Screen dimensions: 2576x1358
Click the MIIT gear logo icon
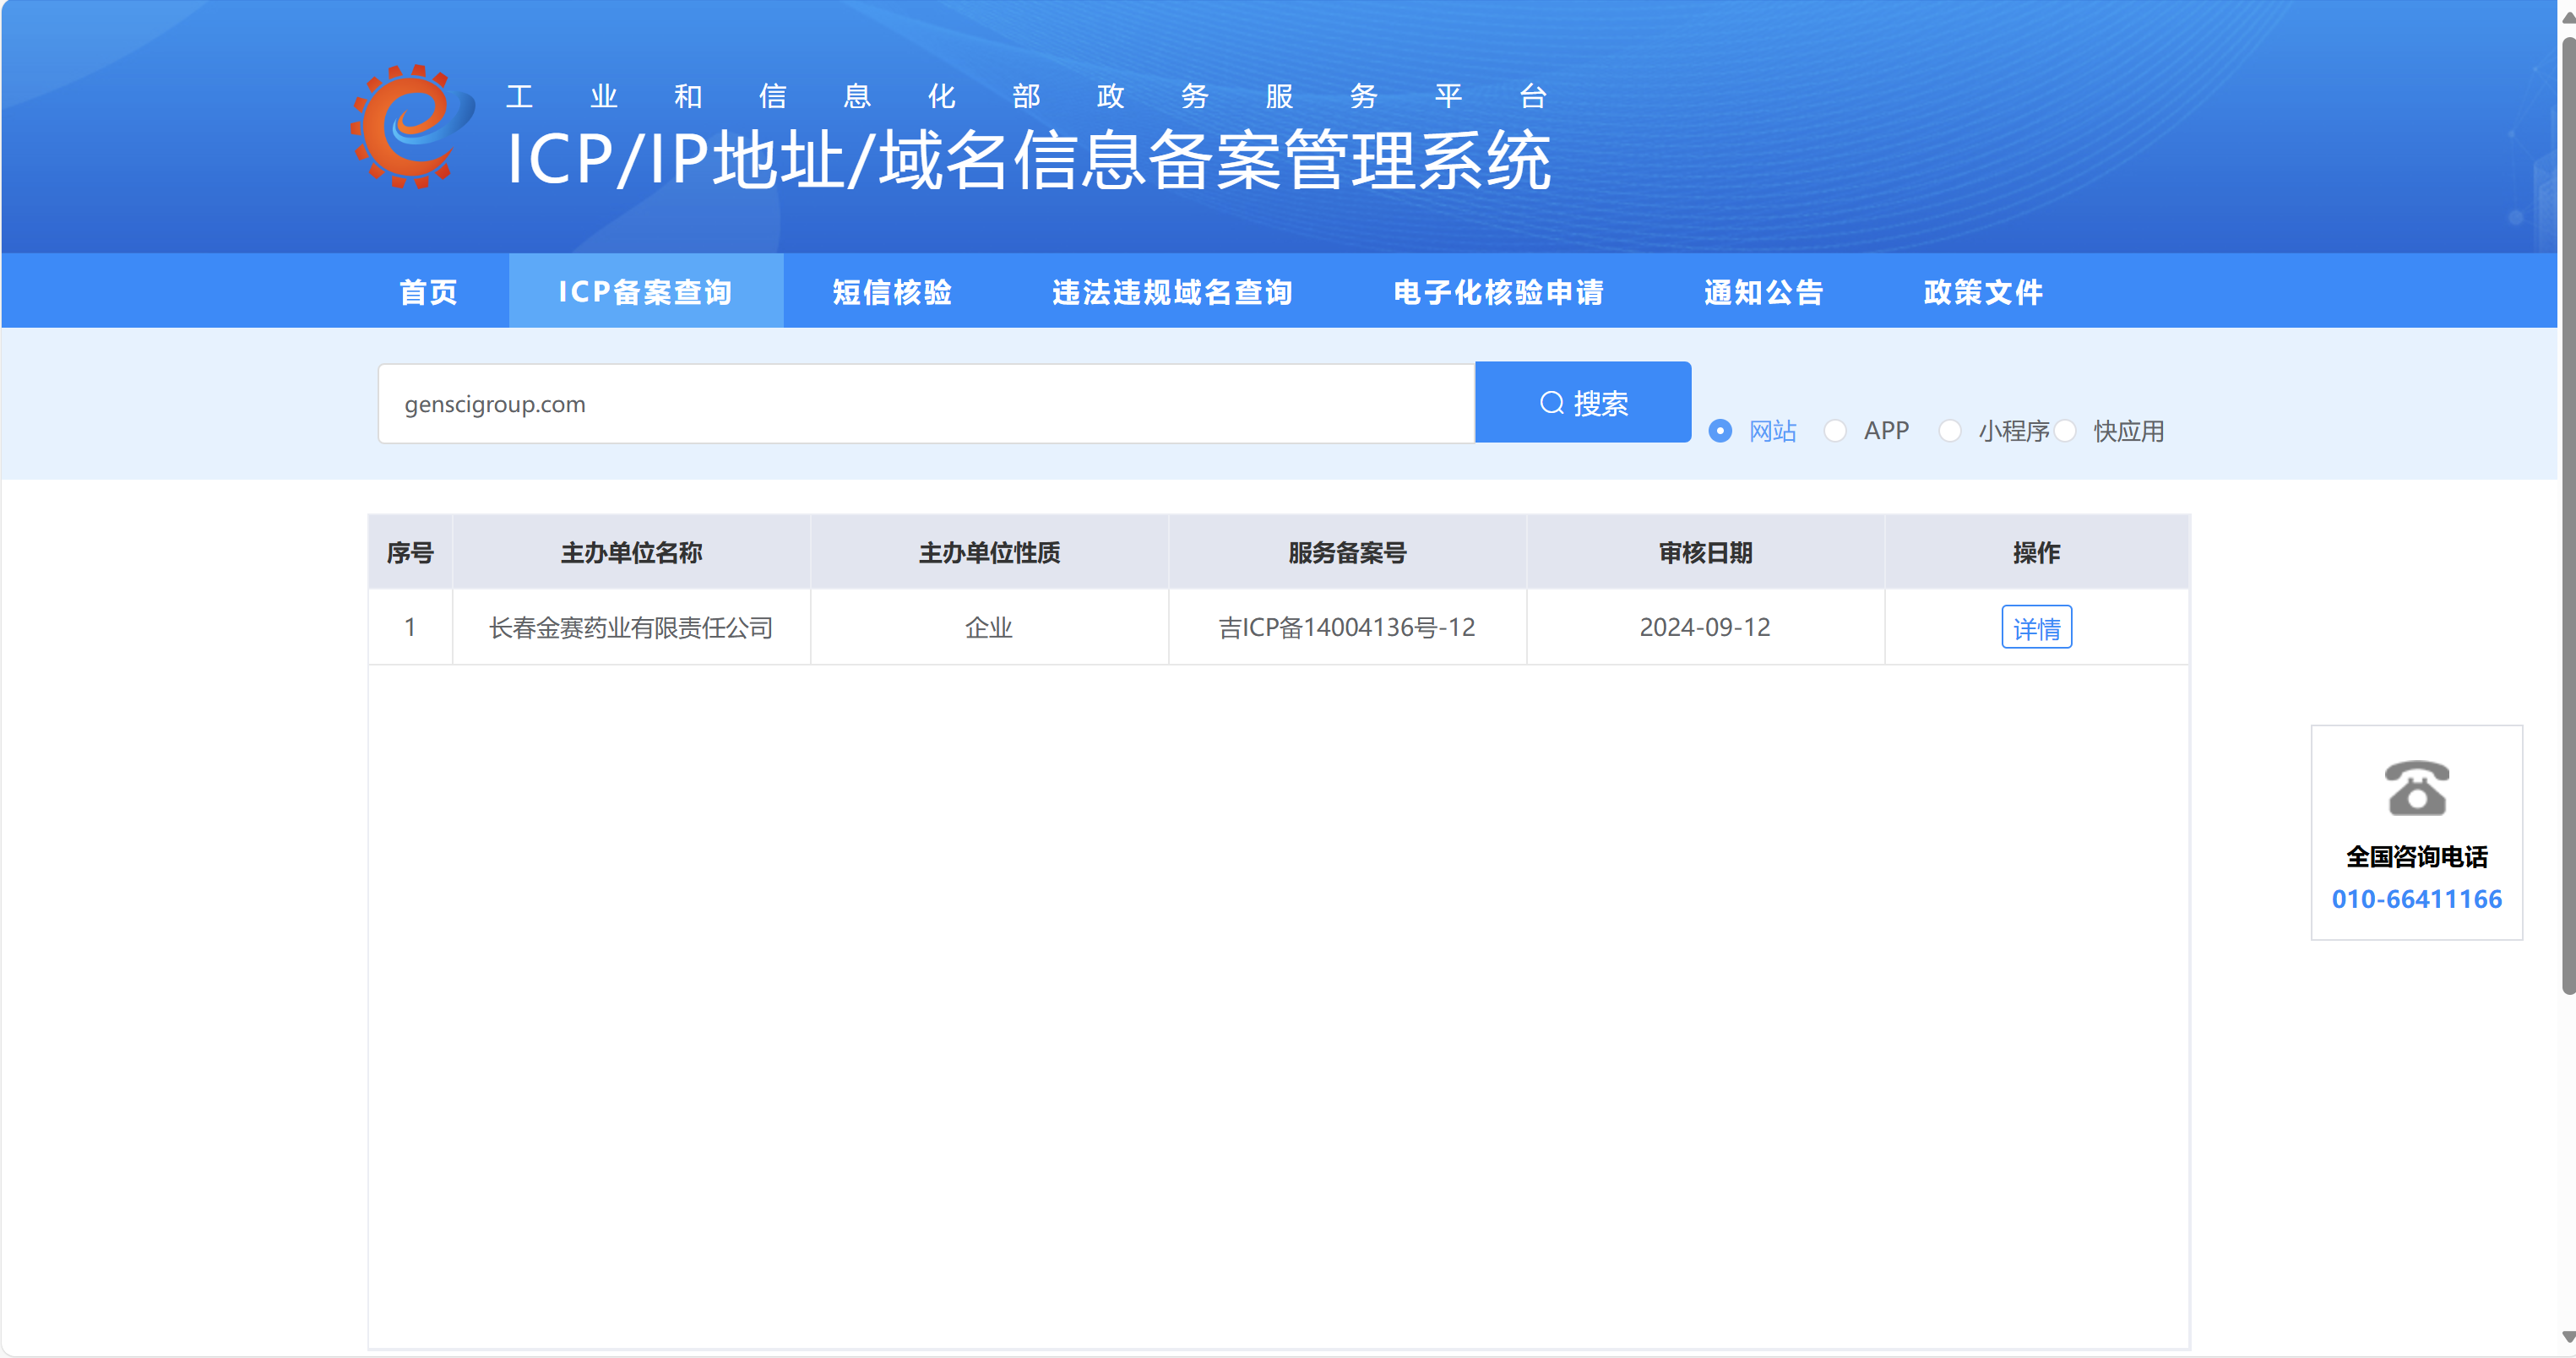[411, 128]
